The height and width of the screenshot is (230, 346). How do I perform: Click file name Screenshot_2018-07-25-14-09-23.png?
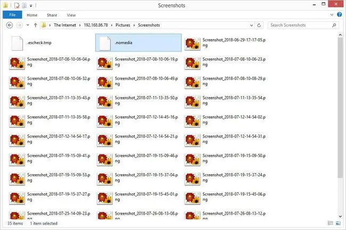pos(59,215)
